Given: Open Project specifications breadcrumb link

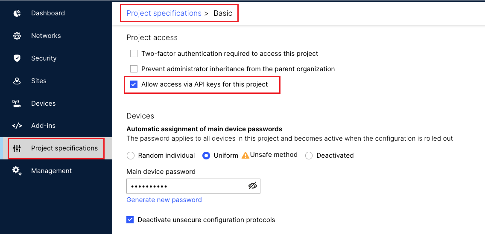Looking at the screenshot, I should coord(164,13).
